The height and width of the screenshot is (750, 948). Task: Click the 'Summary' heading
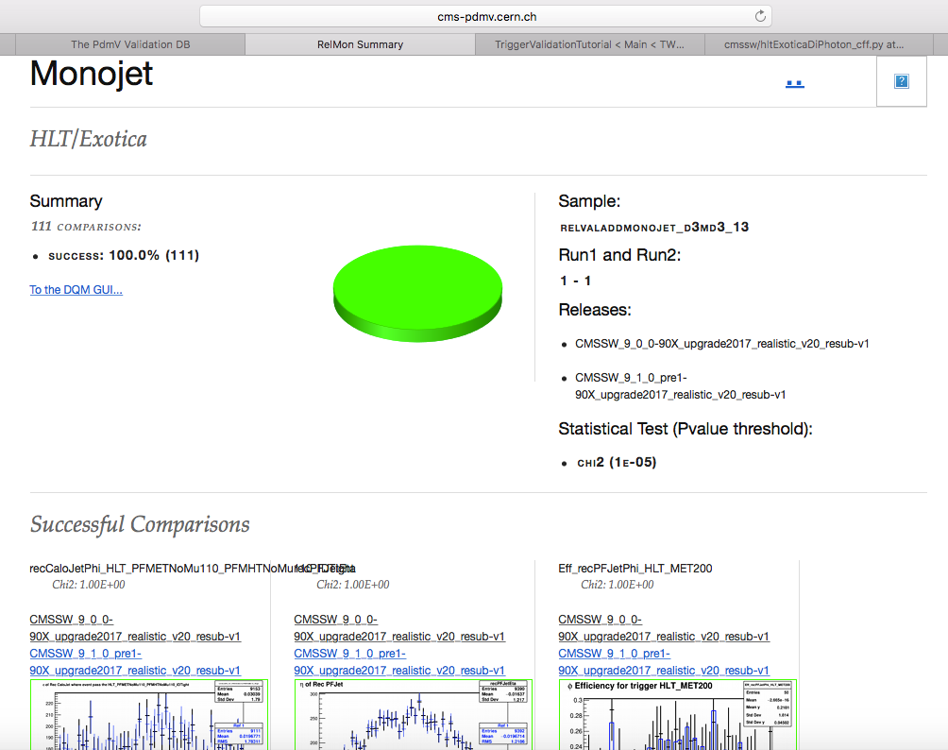point(66,201)
